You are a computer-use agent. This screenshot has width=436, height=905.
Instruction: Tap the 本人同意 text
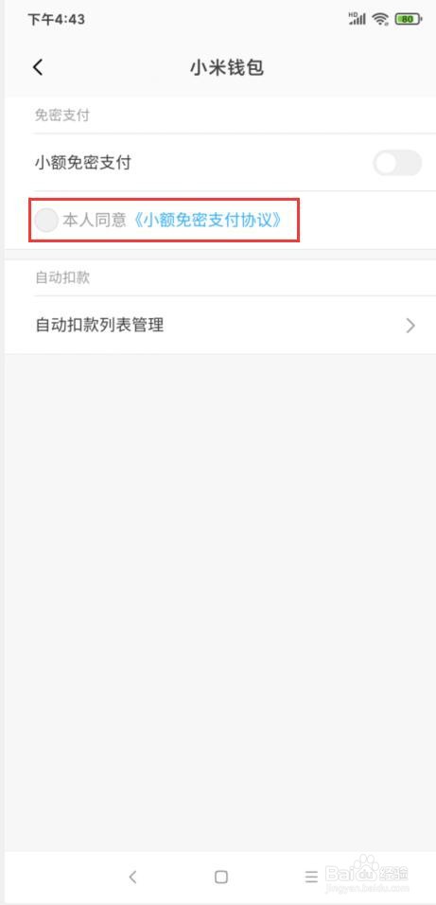coord(94,221)
